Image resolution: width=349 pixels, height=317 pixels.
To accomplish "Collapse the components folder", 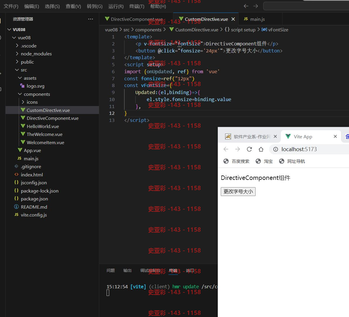I will pos(20,94).
